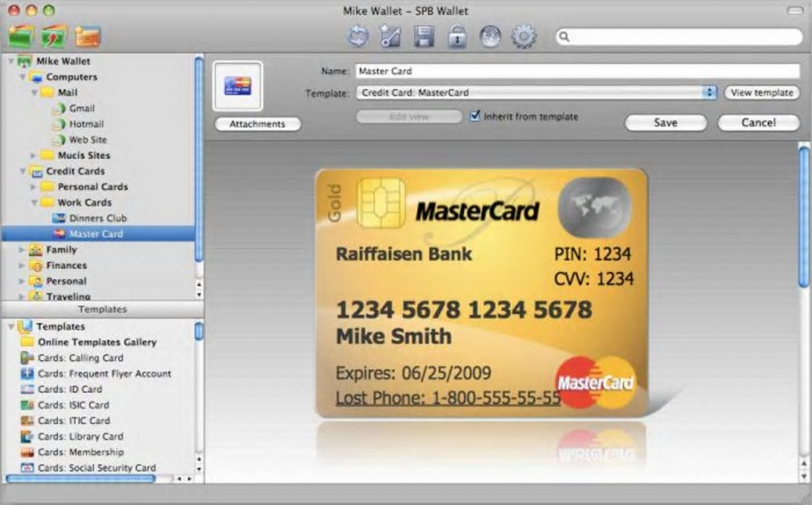Image resolution: width=812 pixels, height=505 pixels.
Task: Click the Mike Smith cardholder name
Action: 393,336
